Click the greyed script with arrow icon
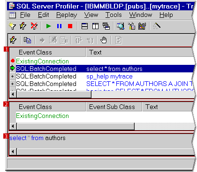This screenshot has height=172, width=197. coord(53,40)
